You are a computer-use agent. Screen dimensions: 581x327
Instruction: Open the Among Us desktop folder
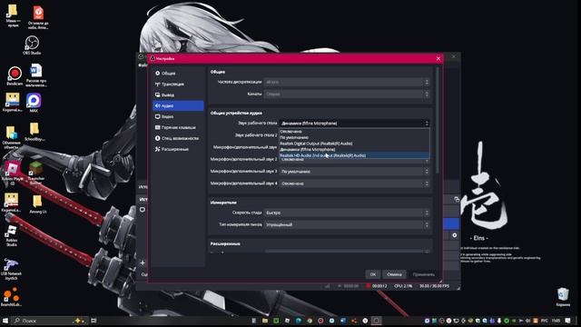(x=37, y=204)
